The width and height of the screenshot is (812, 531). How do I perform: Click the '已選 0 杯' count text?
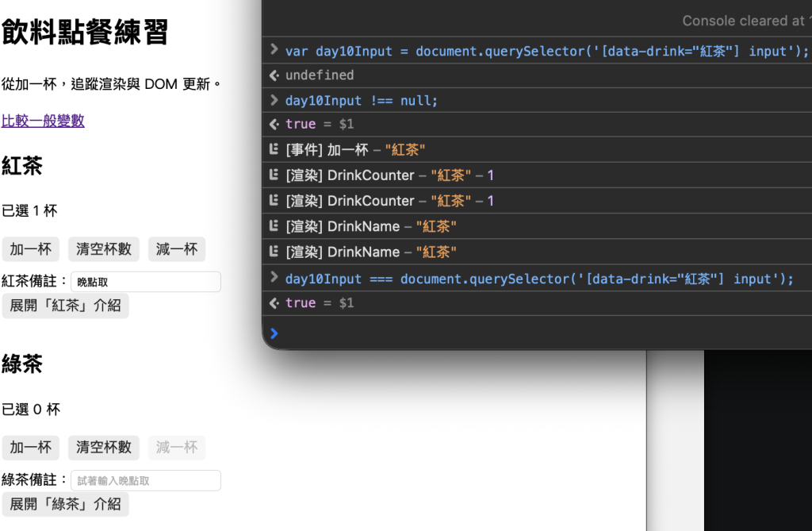click(31, 409)
